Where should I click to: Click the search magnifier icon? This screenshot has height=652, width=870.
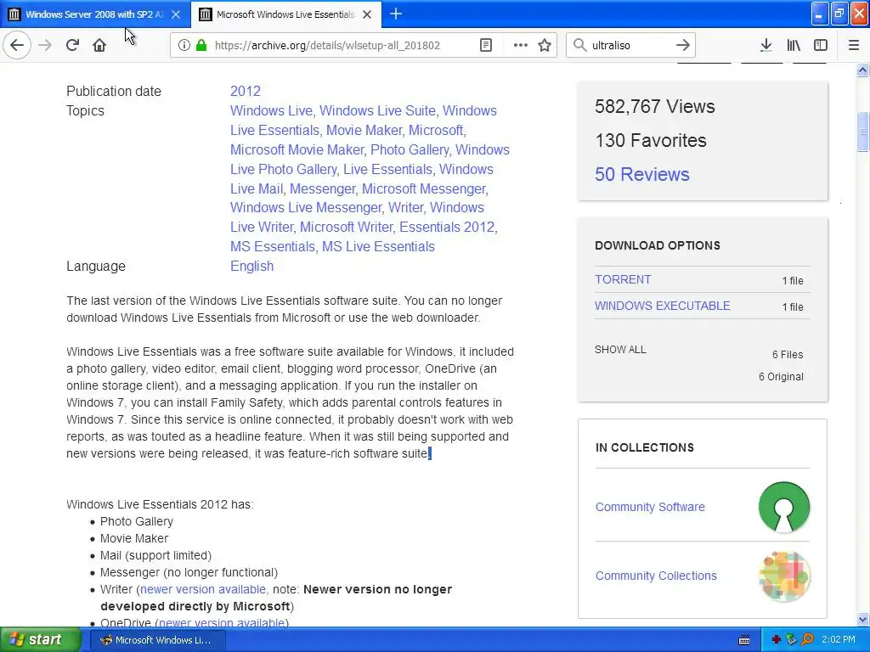579,45
